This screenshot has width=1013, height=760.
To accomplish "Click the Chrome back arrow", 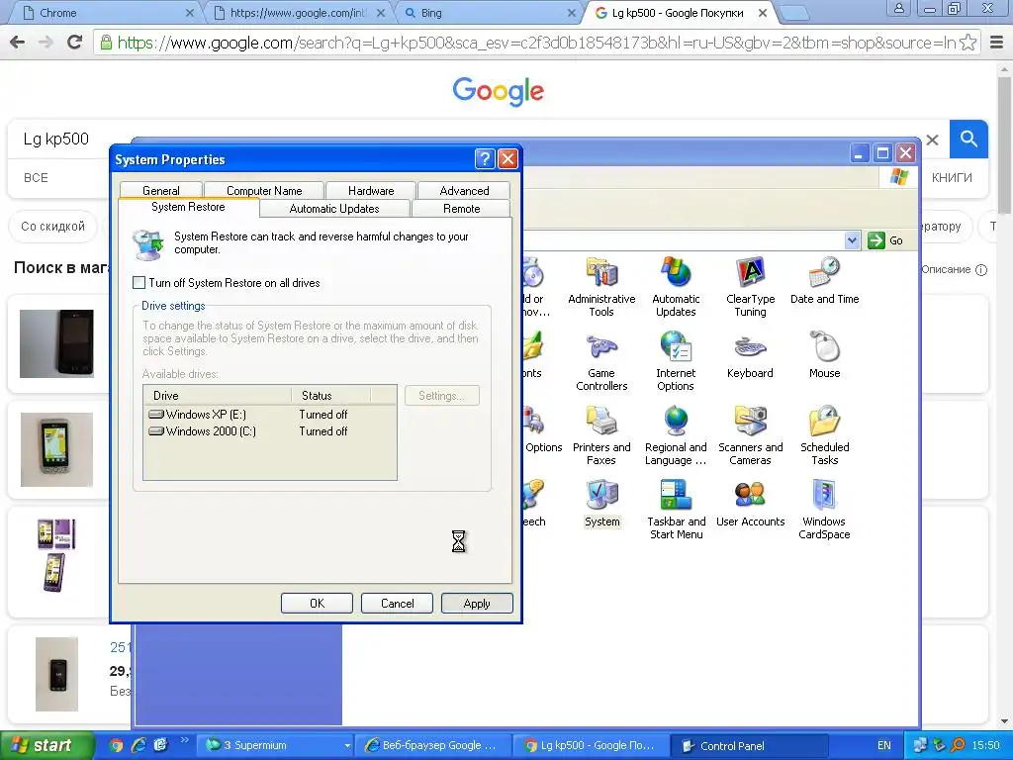I will coord(18,42).
